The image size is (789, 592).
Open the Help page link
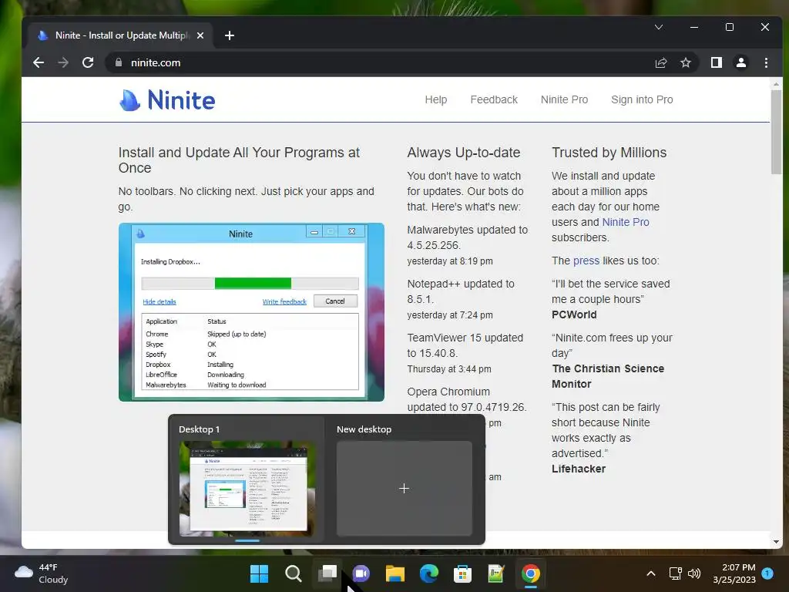pos(436,99)
